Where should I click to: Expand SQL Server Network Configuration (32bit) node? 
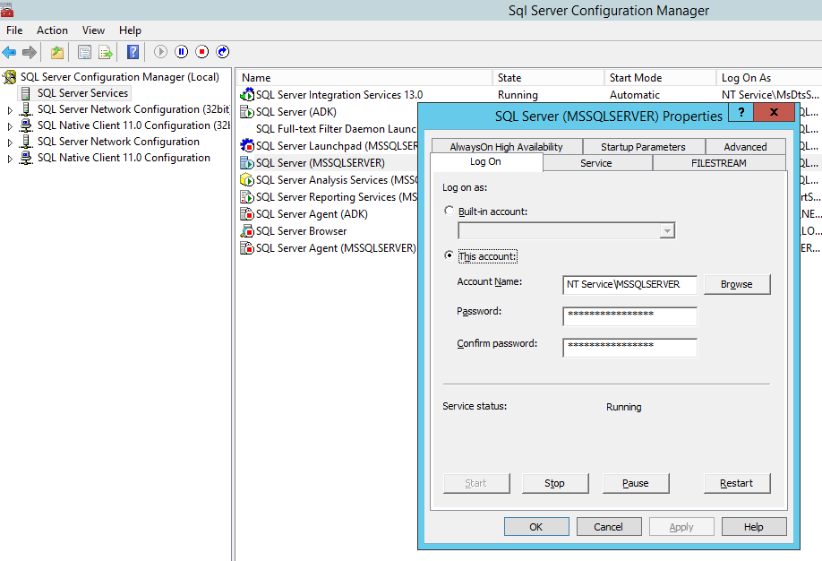tap(10, 110)
